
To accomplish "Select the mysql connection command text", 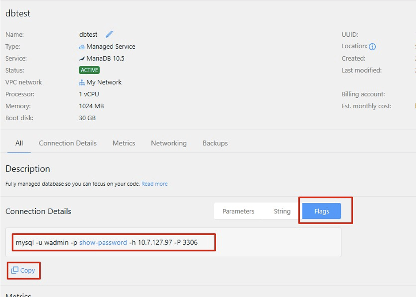I will (107, 242).
